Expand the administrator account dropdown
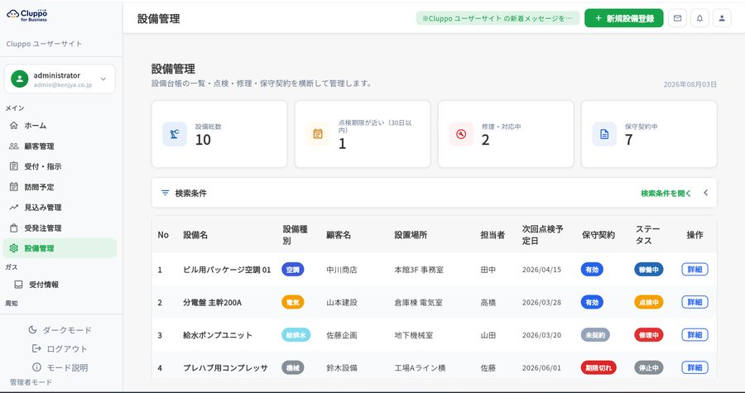This screenshot has width=745, height=393. 103,79
